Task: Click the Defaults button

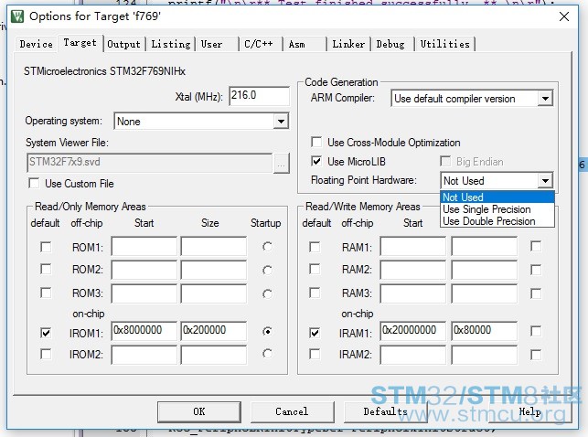Action: [x=386, y=412]
